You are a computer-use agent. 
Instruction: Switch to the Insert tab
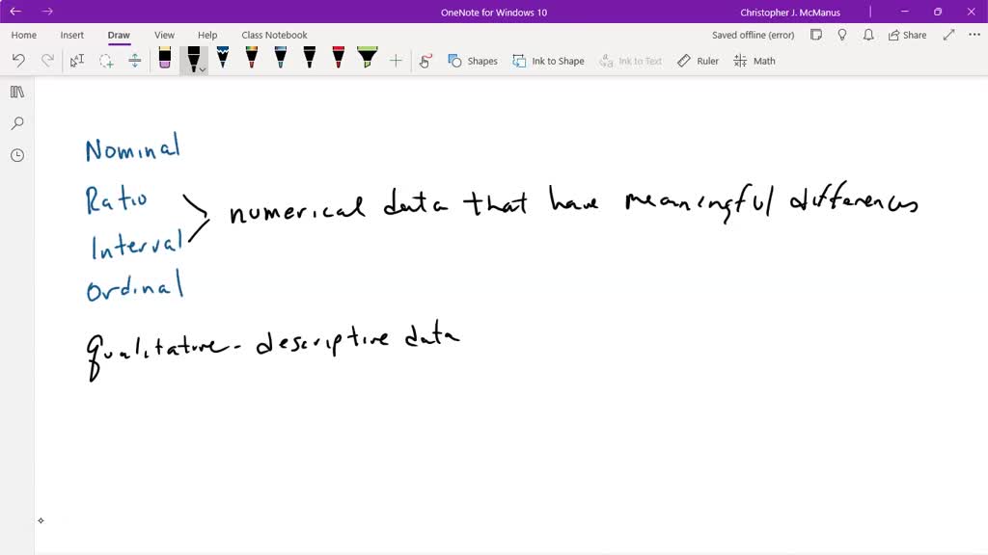tap(72, 34)
